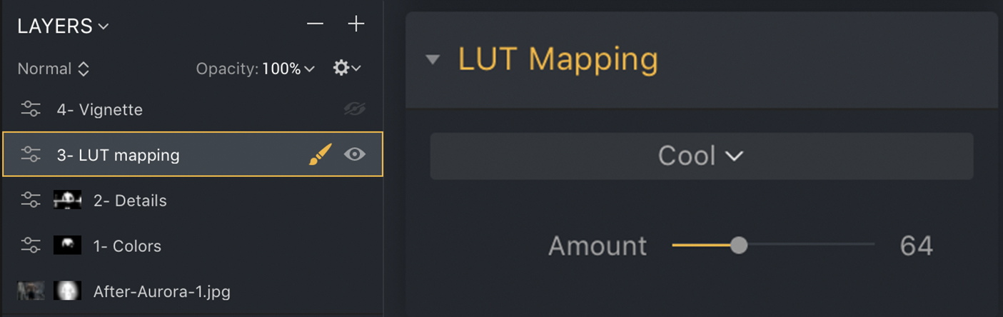Click the brush icon on LUT mapping layer
The image size is (1003, 317).
320,154
